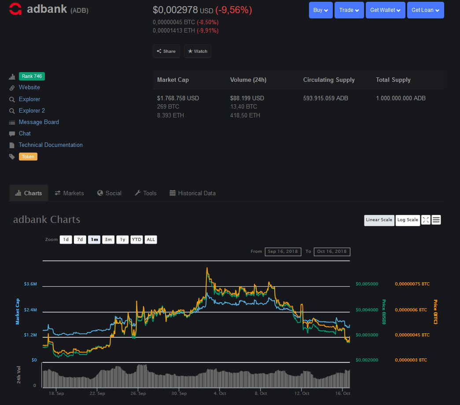The height and width of the screenshot is (405, 460).
Task: Open the Technical Documentation link
Action: tap(51, 145)
